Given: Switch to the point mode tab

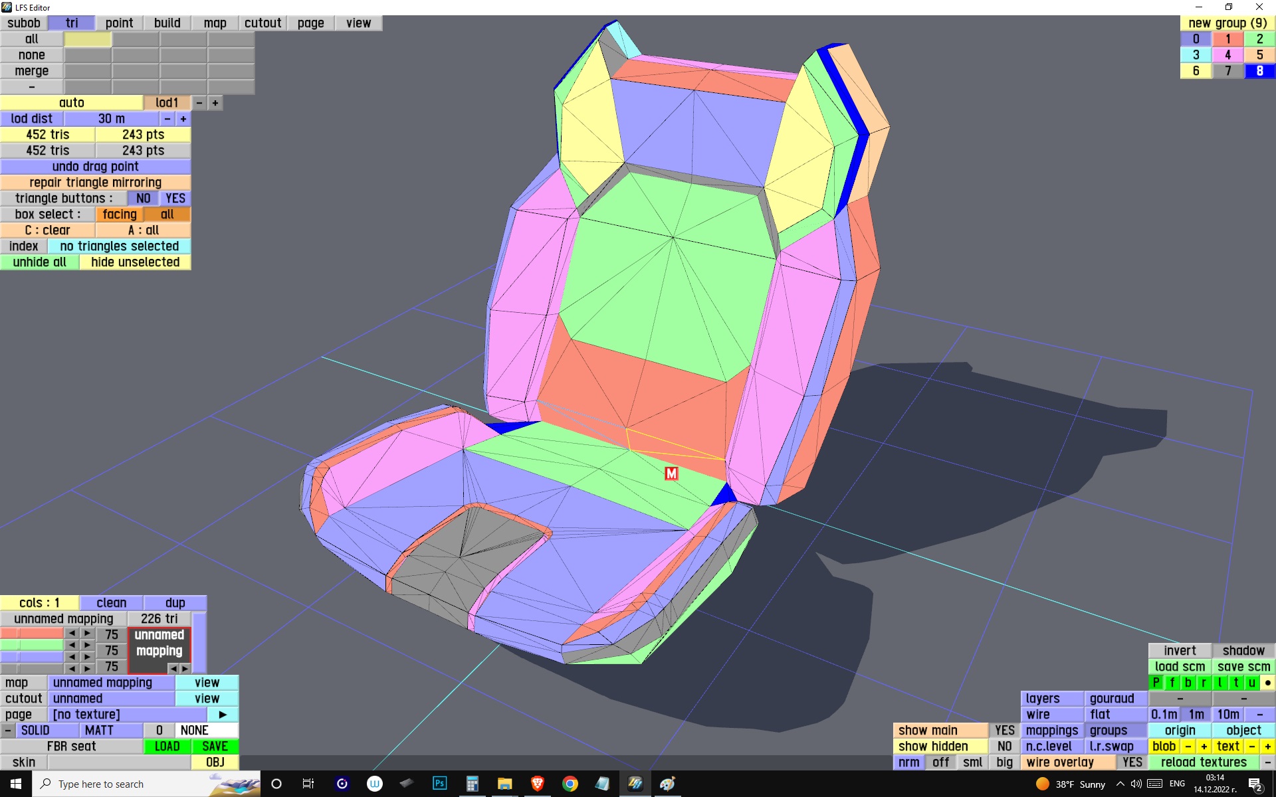Looking at the screenshot, I should [x=119, y=23].
